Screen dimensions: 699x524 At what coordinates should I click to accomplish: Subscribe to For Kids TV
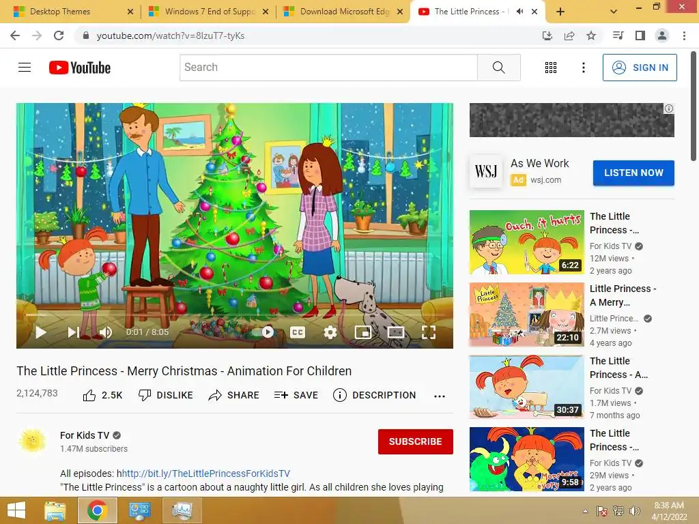416,441
